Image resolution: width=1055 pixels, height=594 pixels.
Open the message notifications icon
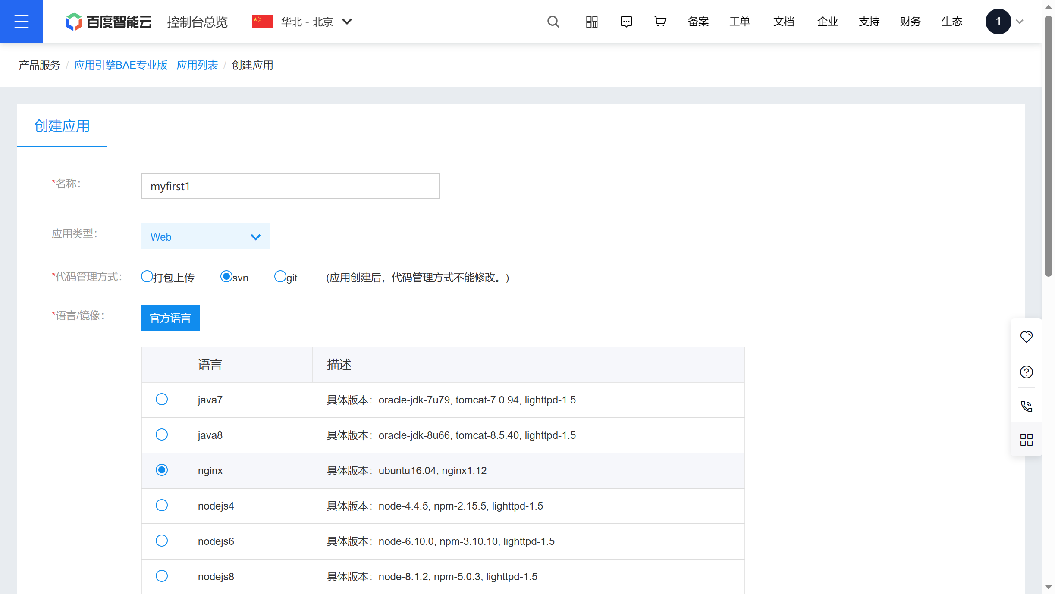[x=626, y=22]
